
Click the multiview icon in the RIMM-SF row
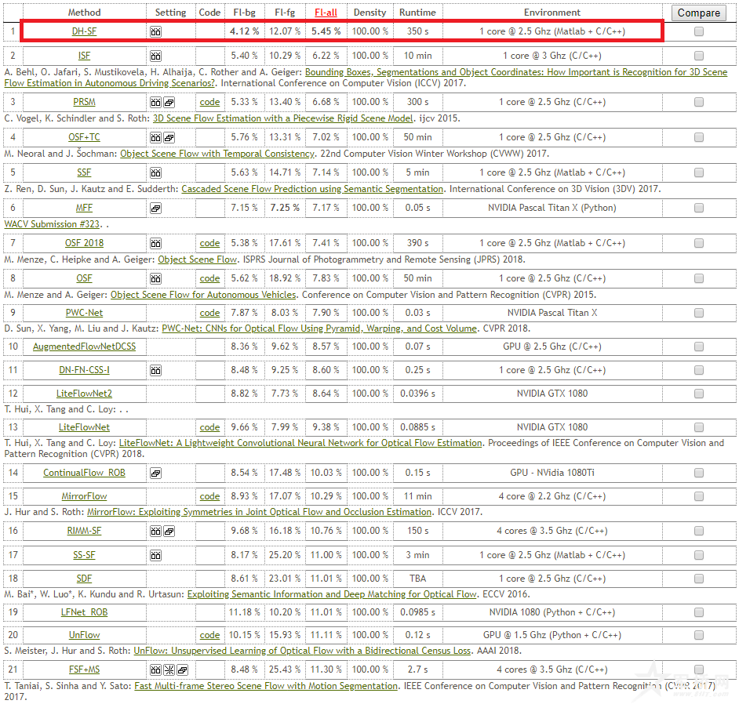pos(169,532)
